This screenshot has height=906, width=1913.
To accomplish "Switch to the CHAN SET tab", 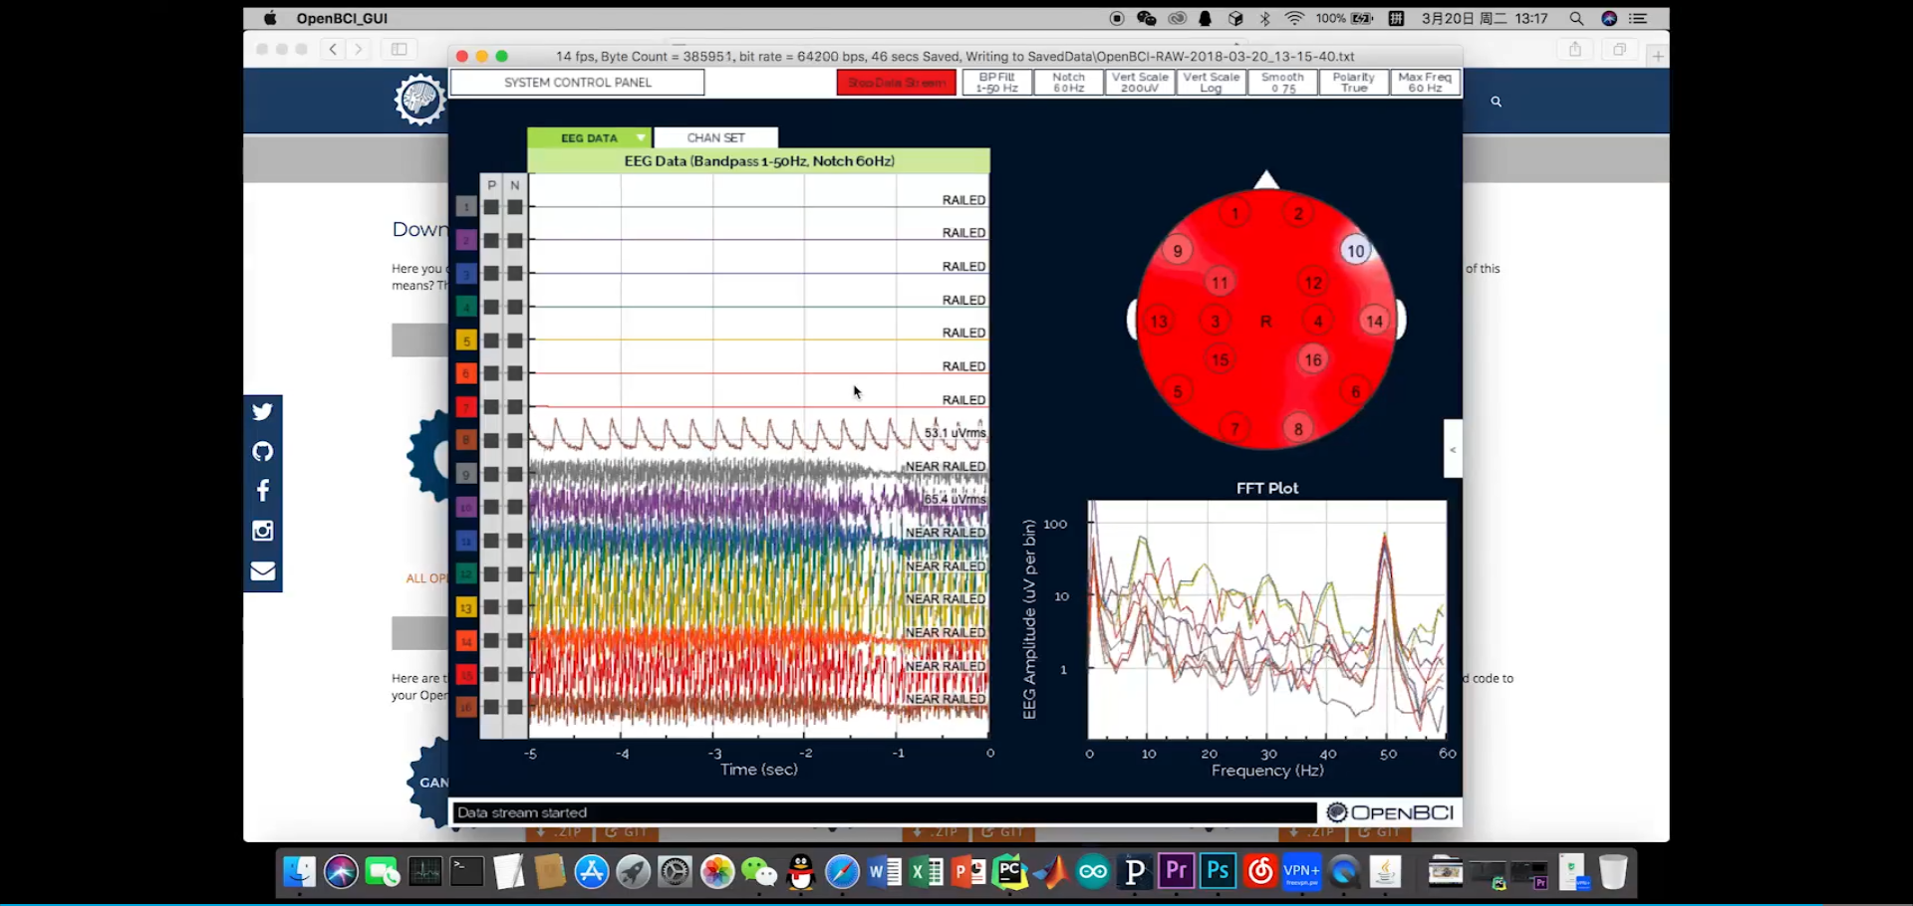I will [715, 137].
